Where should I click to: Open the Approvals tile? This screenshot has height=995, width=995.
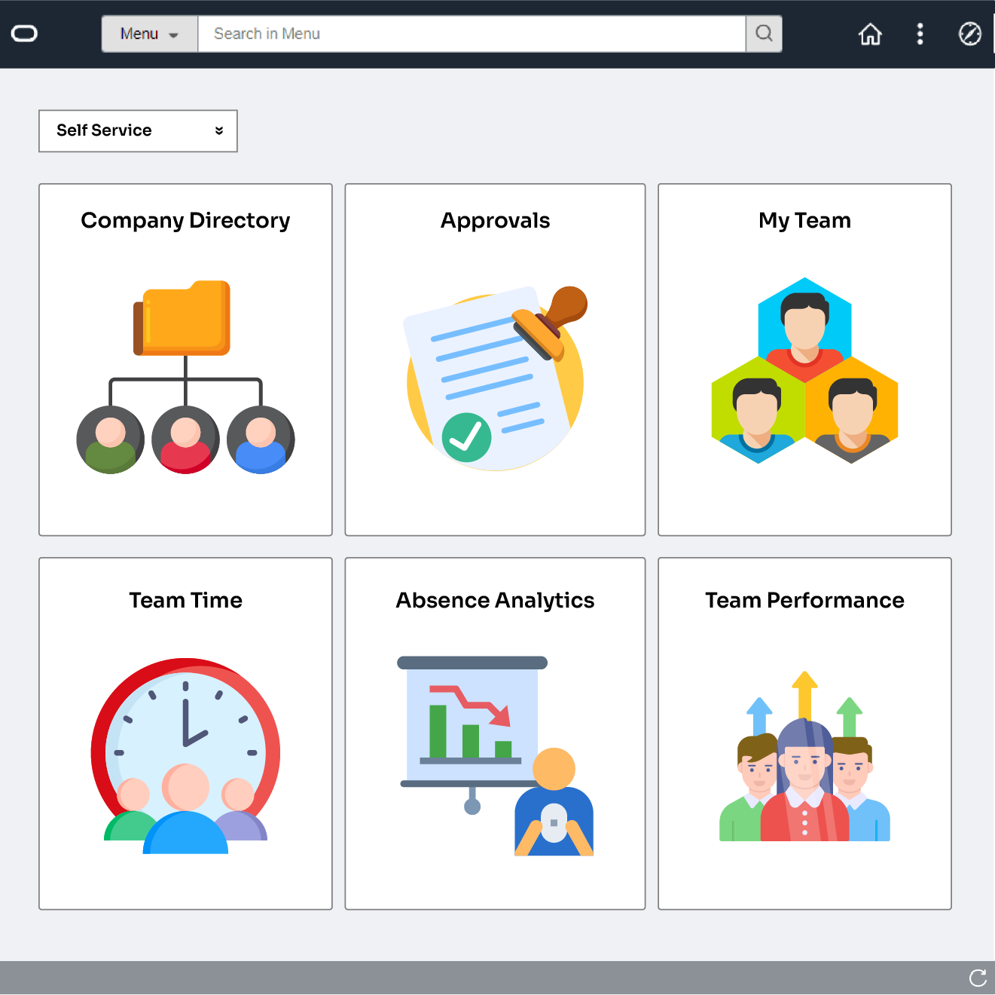pyautogui.click(x=495, y=359)
